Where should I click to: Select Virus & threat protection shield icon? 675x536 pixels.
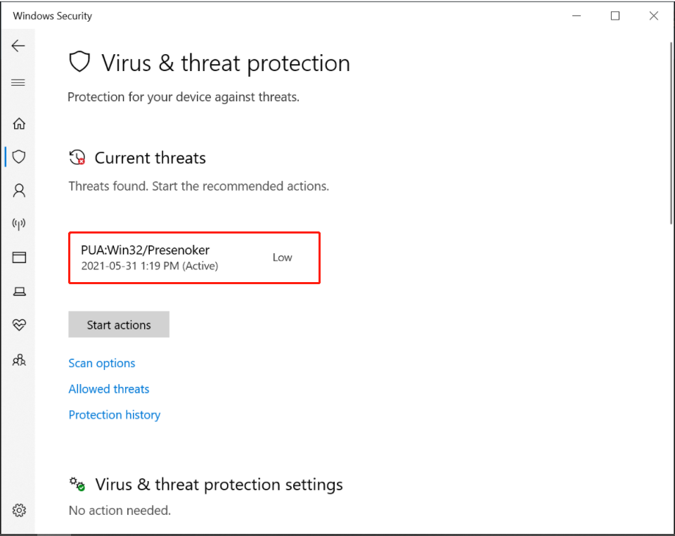[x=19, y=157]
